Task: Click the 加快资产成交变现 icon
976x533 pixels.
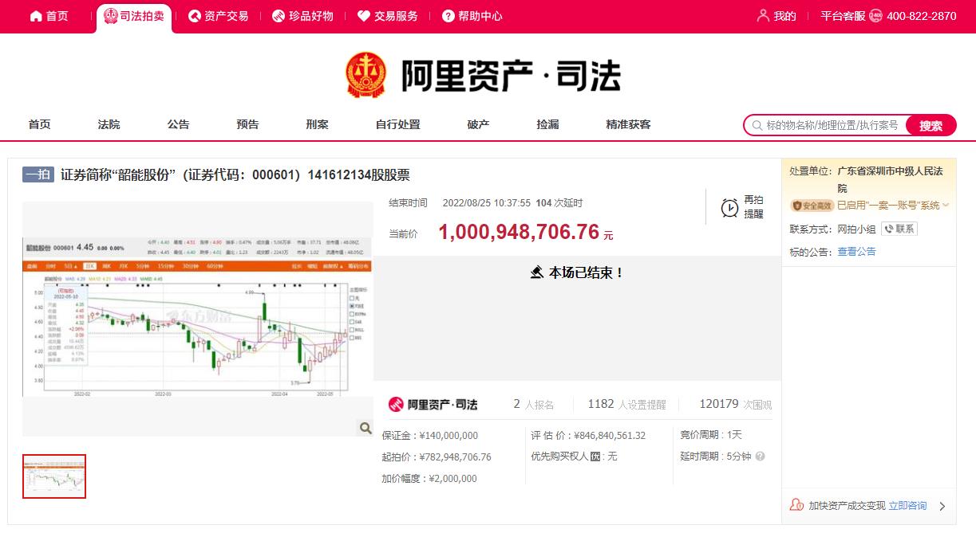Action: [796, 505]
